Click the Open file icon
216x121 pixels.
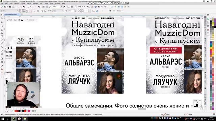coord(5,7)
